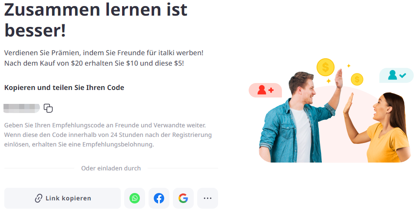Screen dimensions: 417x213
Task: Invite friends through the Google icon
Action: (183, 198)
